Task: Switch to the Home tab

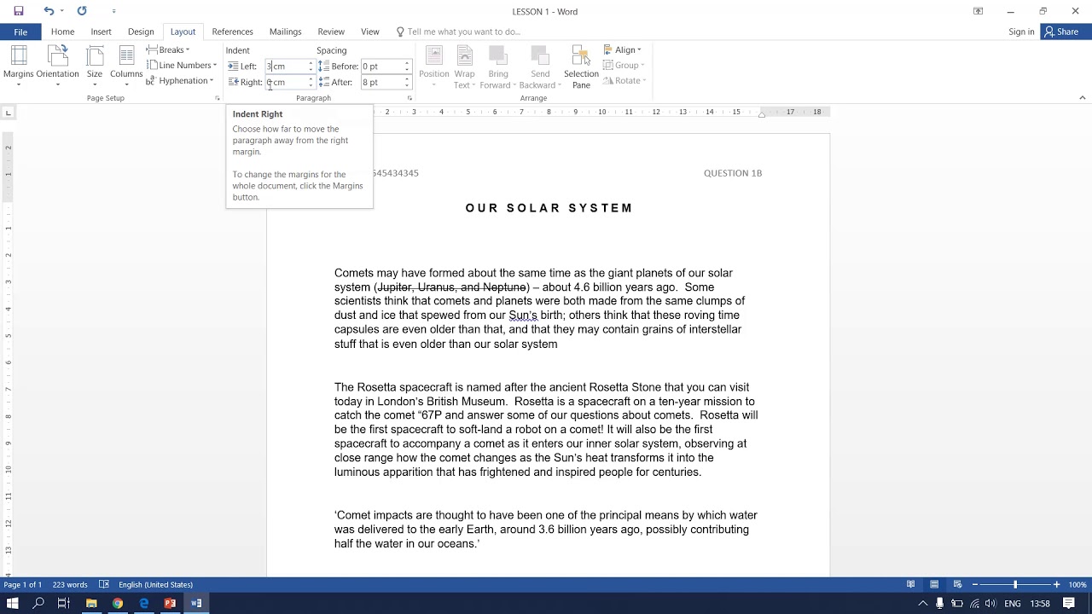Action: pyautogui.click(x=62, y=32)
